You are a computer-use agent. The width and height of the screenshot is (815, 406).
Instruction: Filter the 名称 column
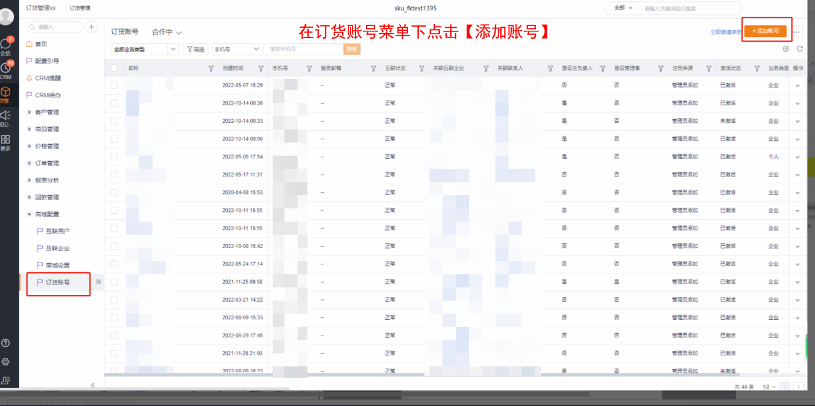tap(211, 68)
